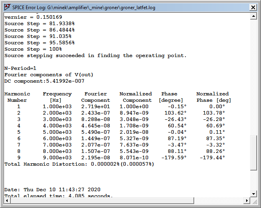
Task: Click the normalized phase value 87.35°
Action: 215,139
